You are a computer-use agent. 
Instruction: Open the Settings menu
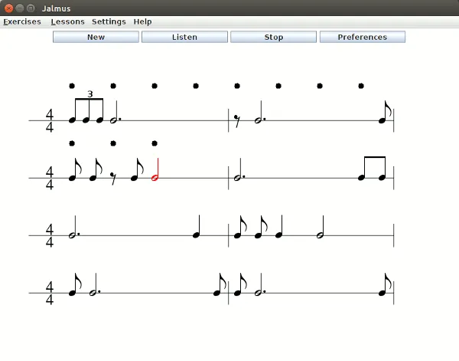[109, 21]
